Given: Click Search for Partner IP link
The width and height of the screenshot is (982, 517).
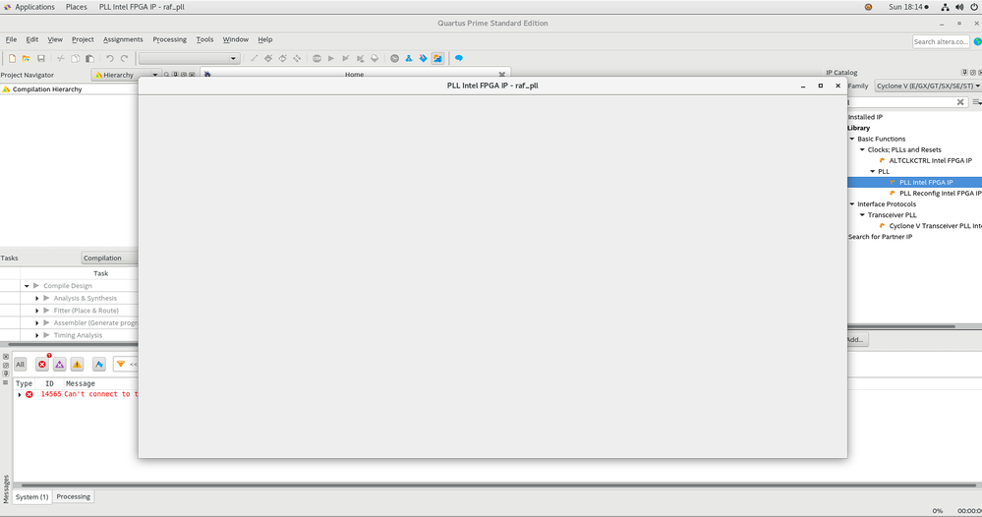Looking at the screenshot, I should click(x=880, y=237).
